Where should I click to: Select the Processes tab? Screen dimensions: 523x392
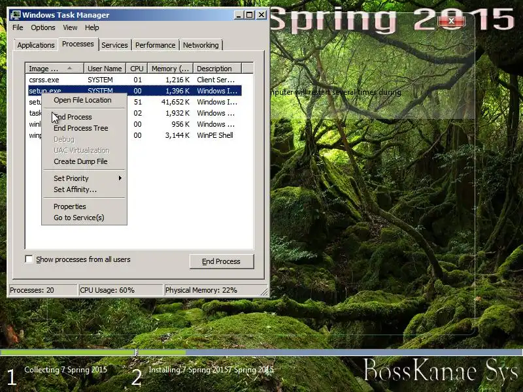click(x=78, y=44)
